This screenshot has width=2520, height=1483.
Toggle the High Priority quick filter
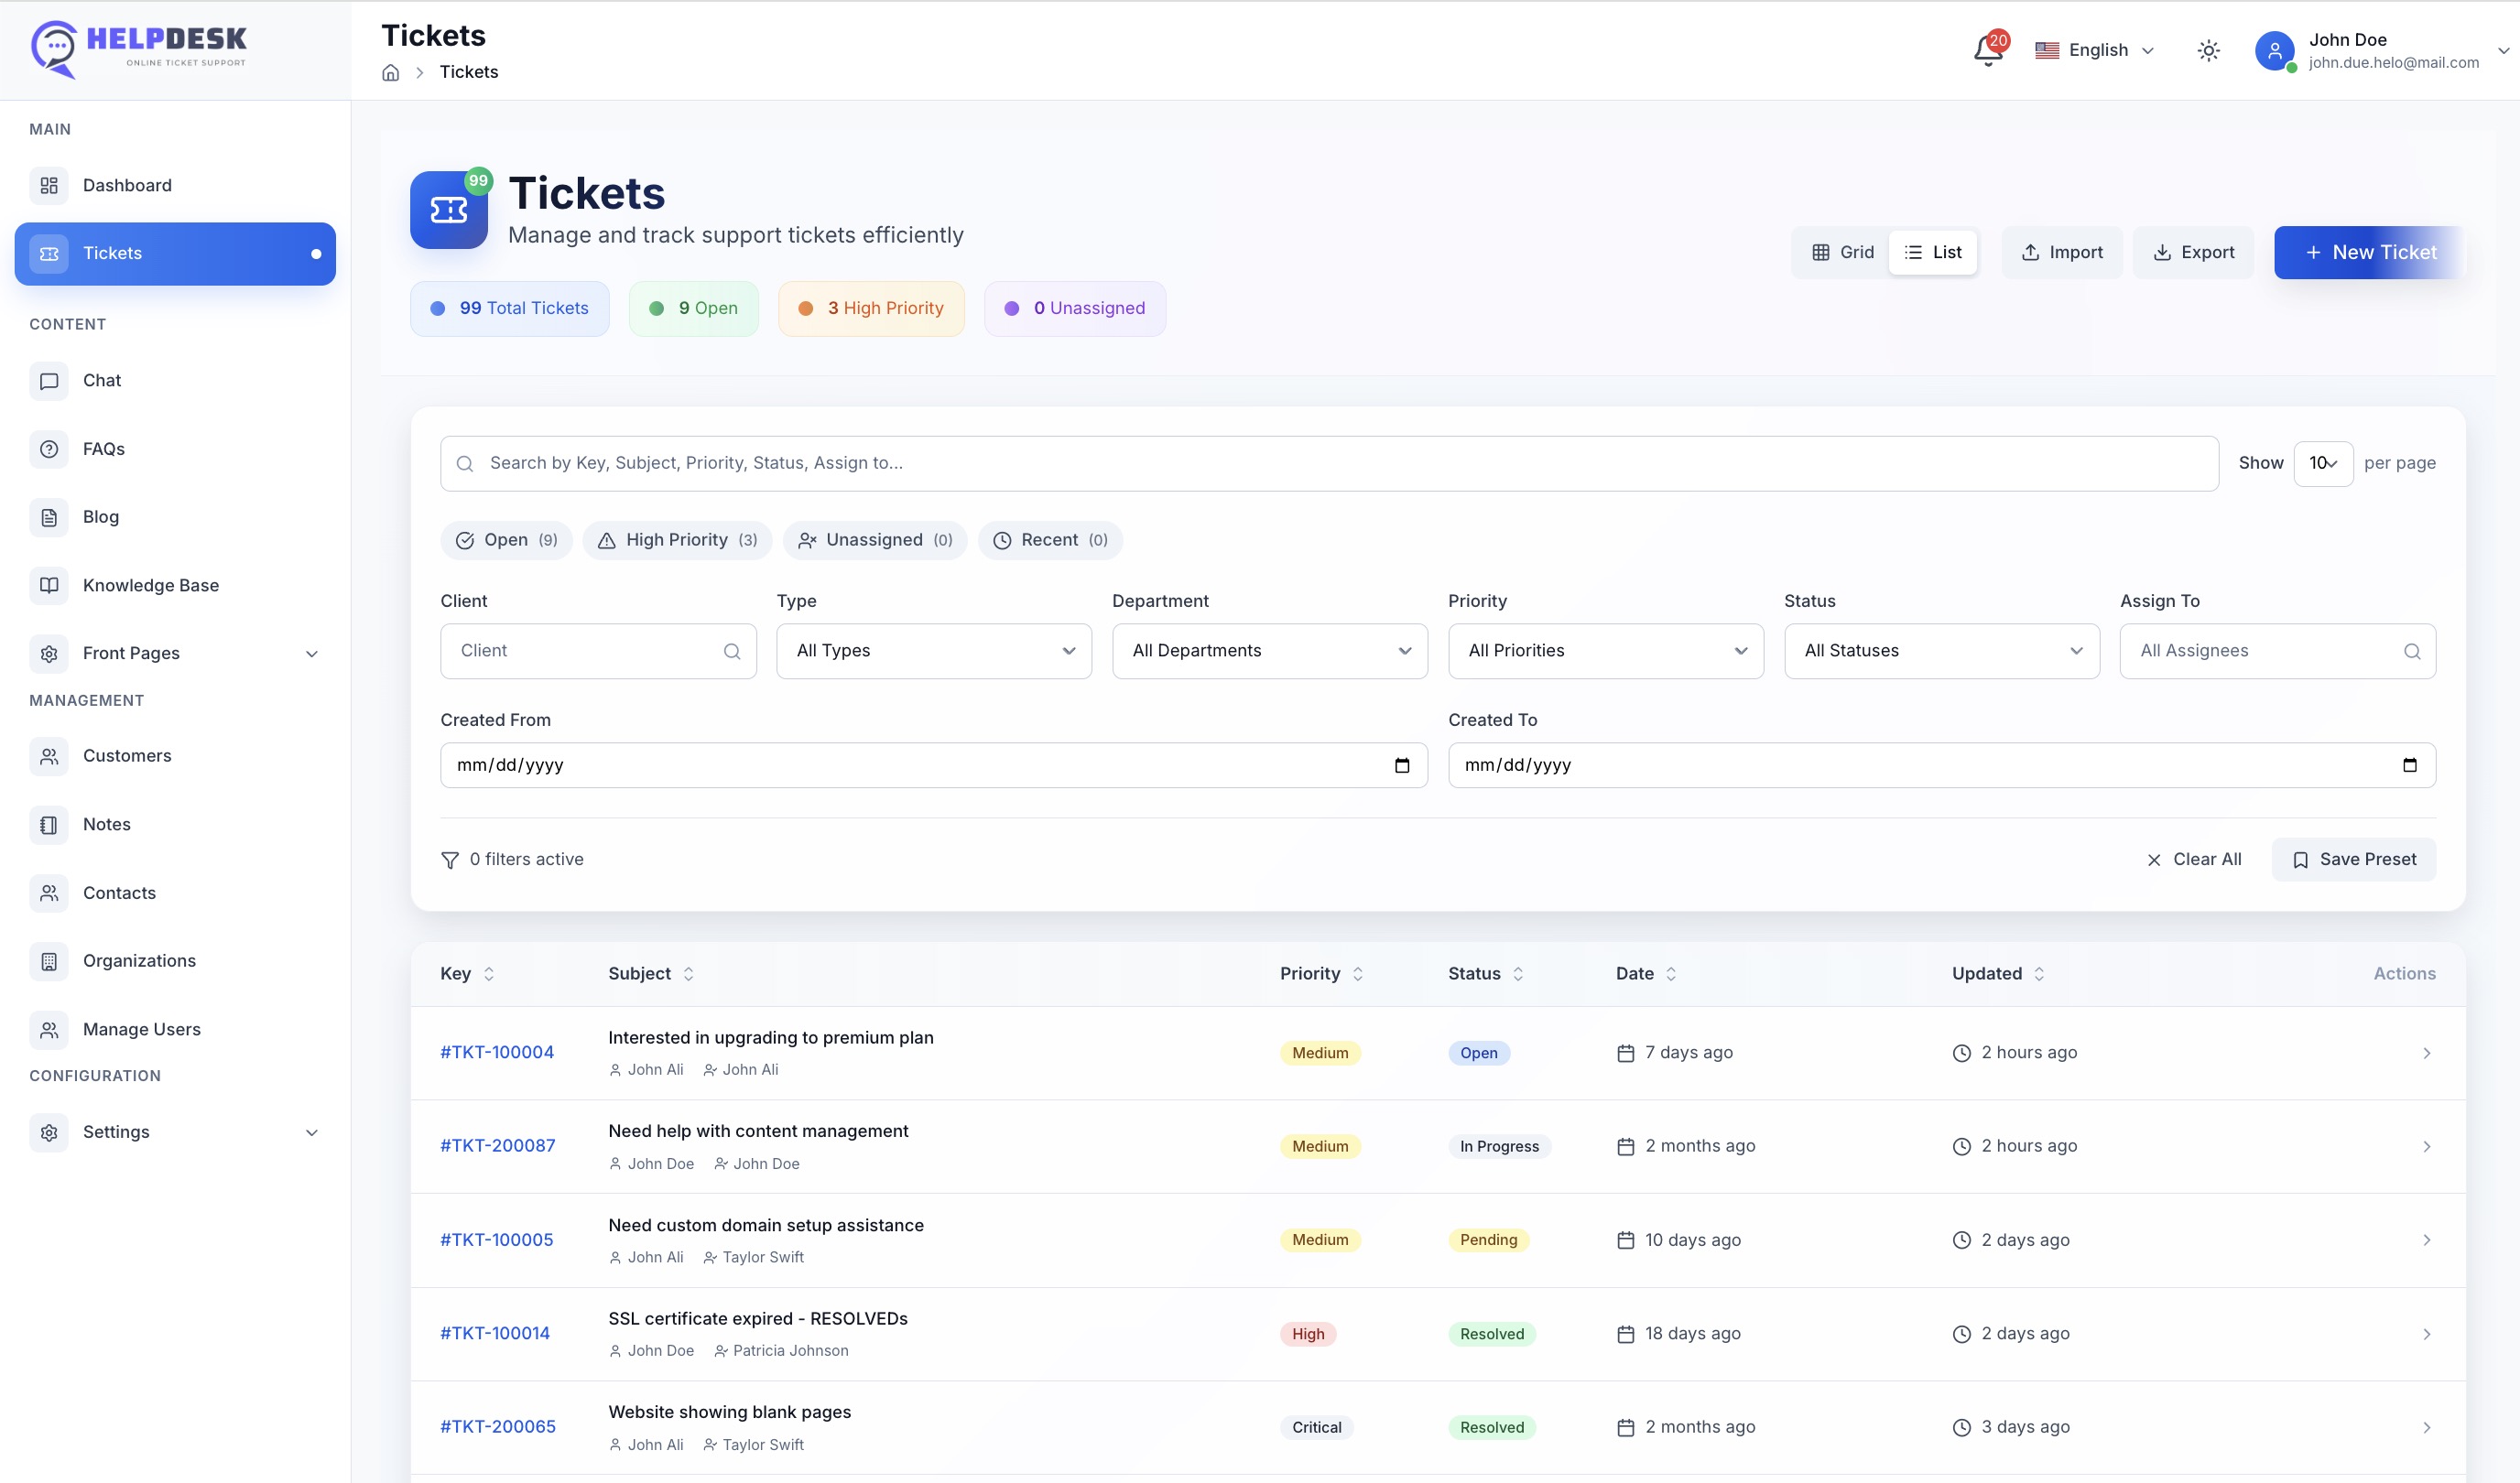(677, 540)
